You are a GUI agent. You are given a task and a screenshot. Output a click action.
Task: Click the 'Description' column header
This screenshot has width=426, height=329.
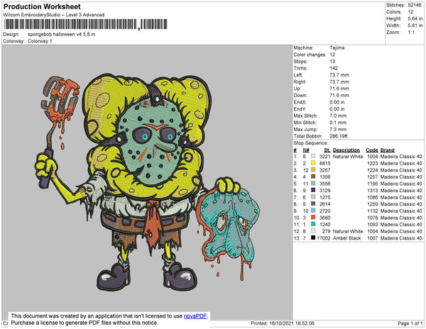coord(346,150)
